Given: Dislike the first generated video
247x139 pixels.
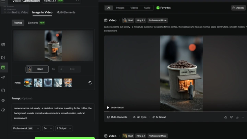Looking at the screenshot, I should [232, 117].
